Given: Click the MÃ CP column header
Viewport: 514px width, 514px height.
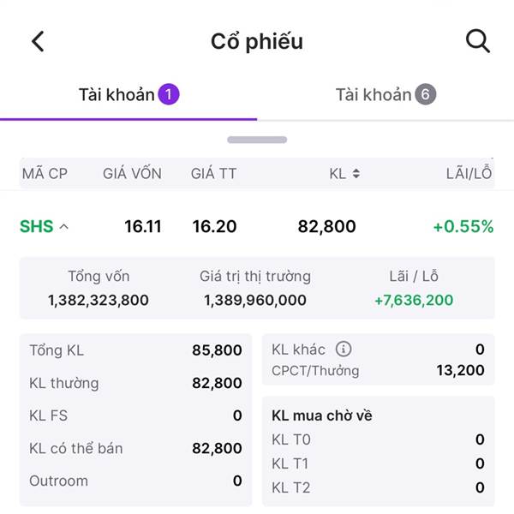Looking at the screenshot, I should tap(45, 173).
